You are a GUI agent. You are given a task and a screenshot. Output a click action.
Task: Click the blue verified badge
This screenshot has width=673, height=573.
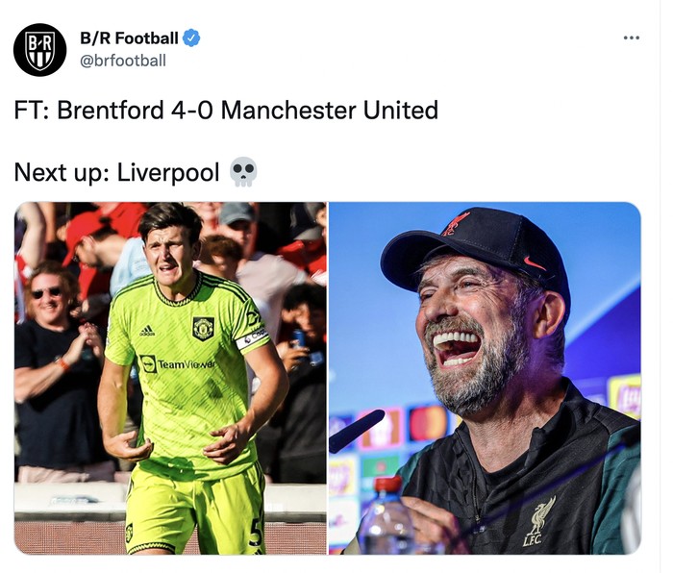click(x=192, y=38)
